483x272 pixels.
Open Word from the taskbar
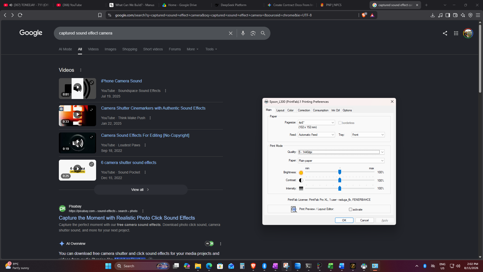(x=342, y=266)
